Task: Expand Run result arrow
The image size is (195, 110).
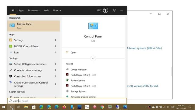Action: 55,52
